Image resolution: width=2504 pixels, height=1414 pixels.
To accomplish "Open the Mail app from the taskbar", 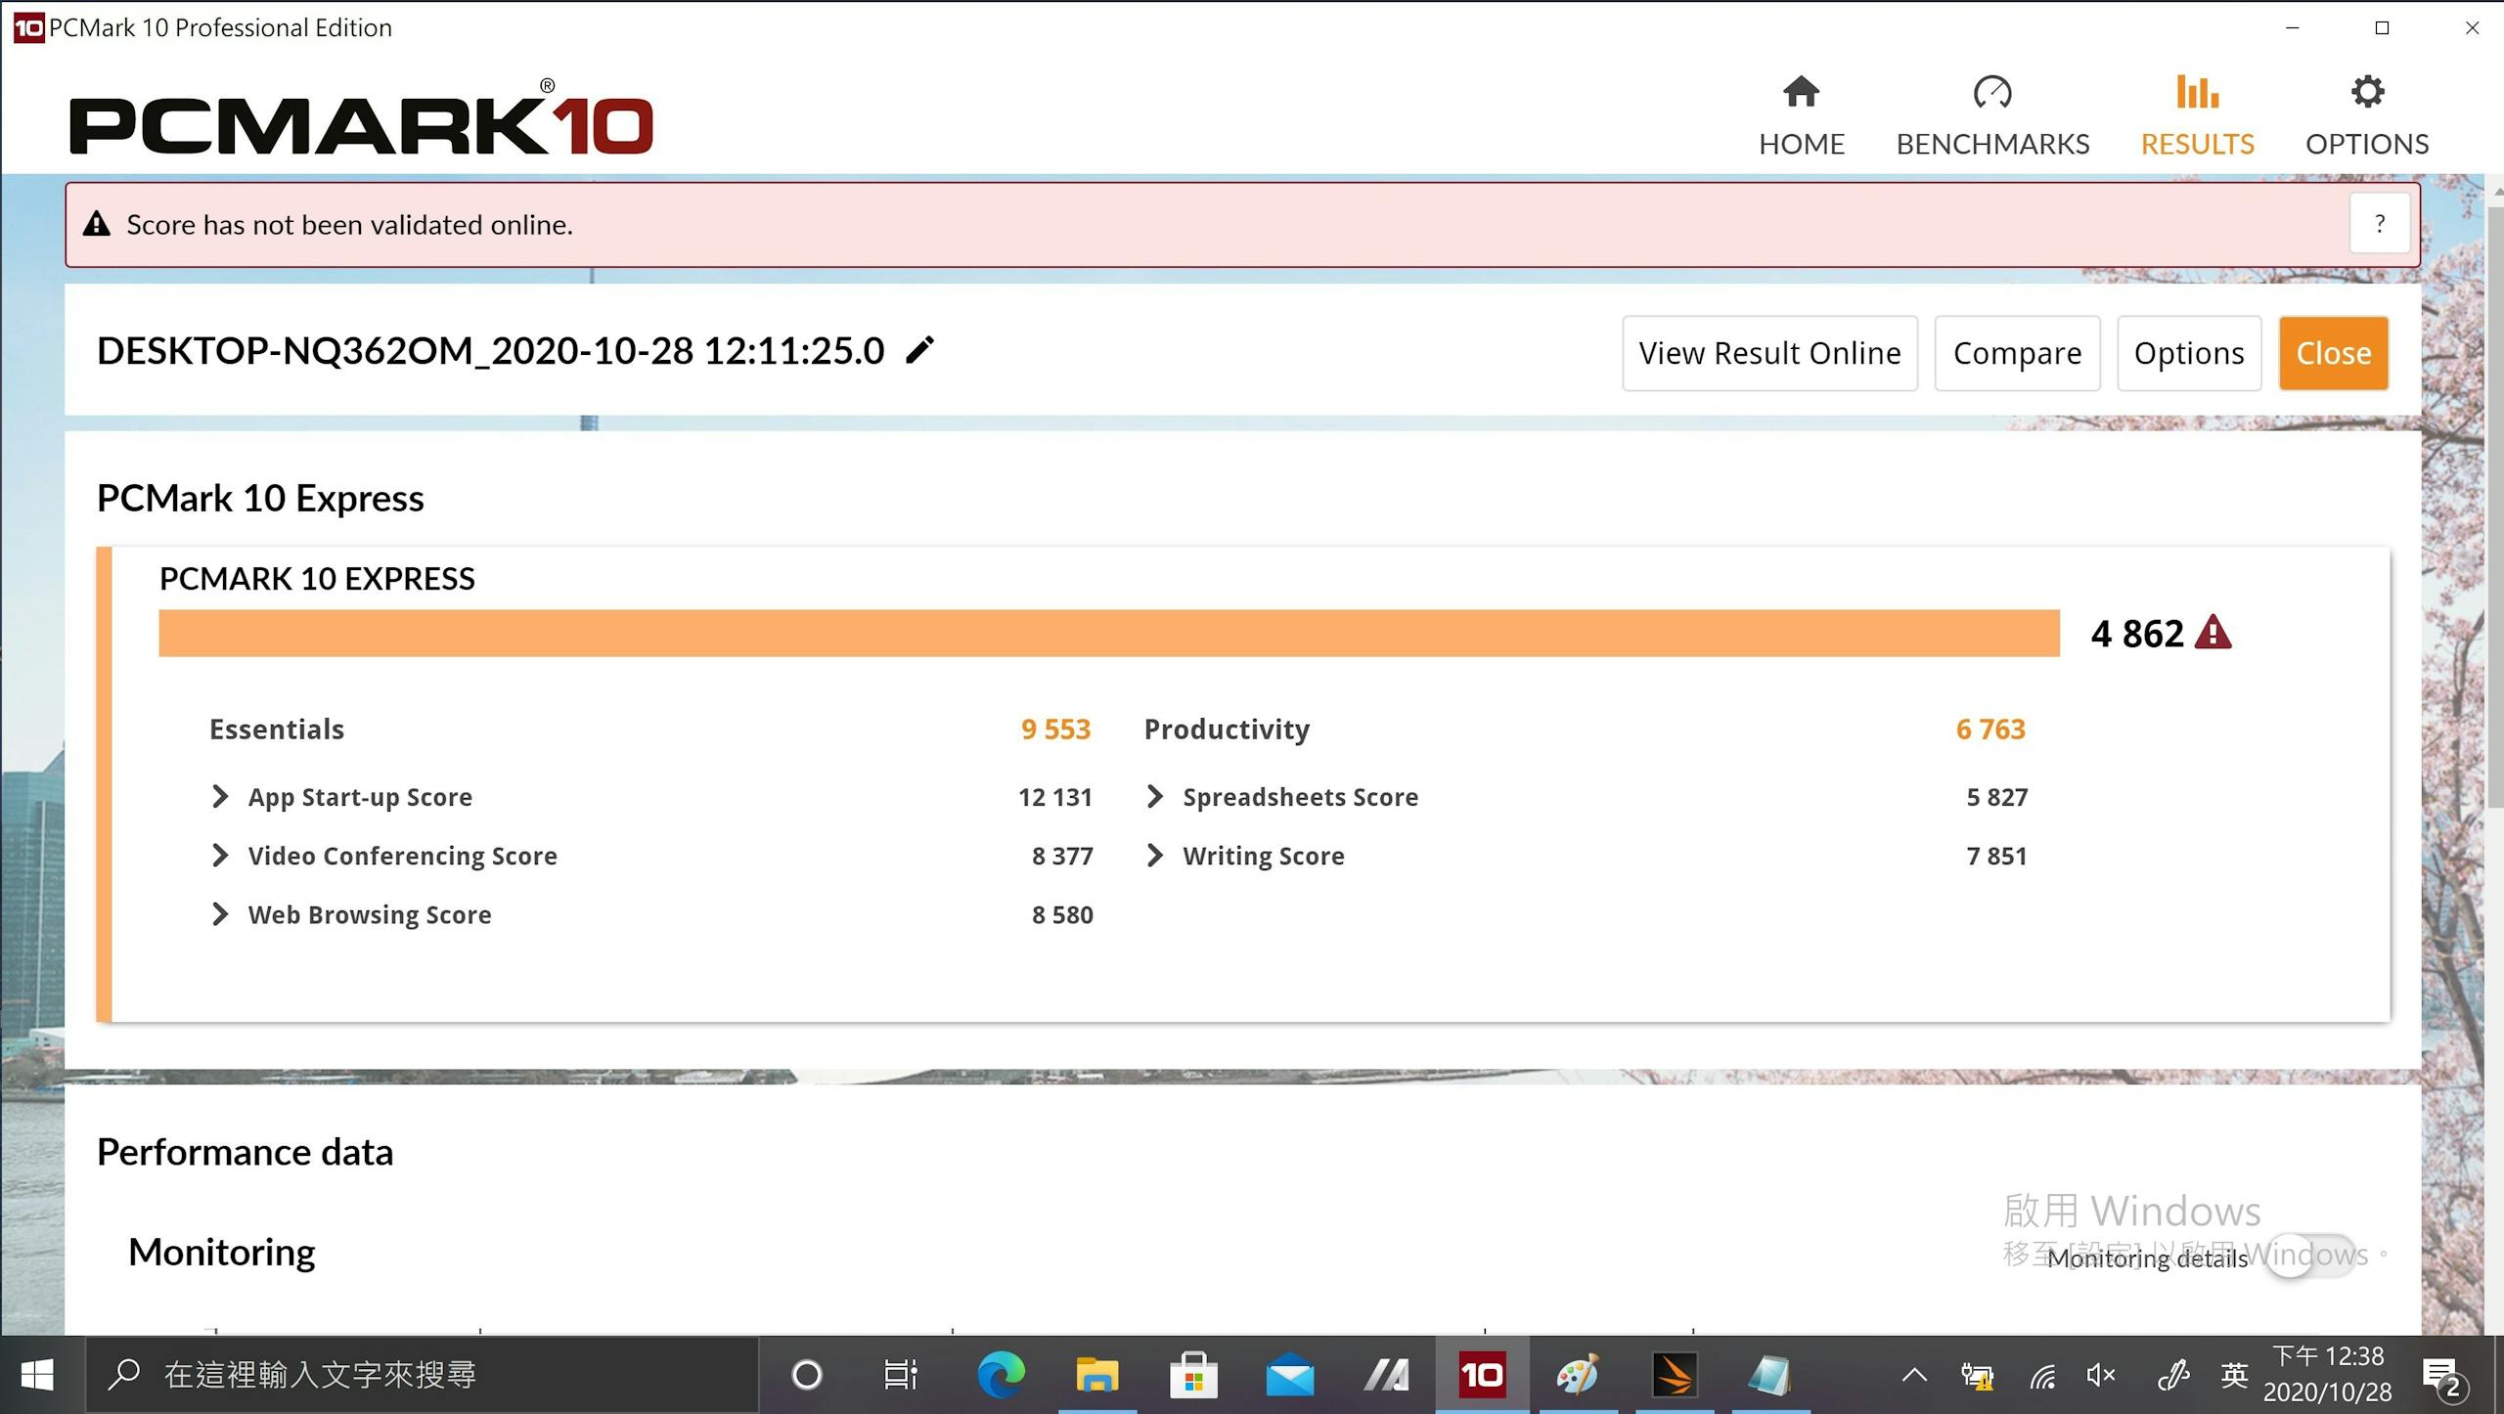I will (1290, 1375).
